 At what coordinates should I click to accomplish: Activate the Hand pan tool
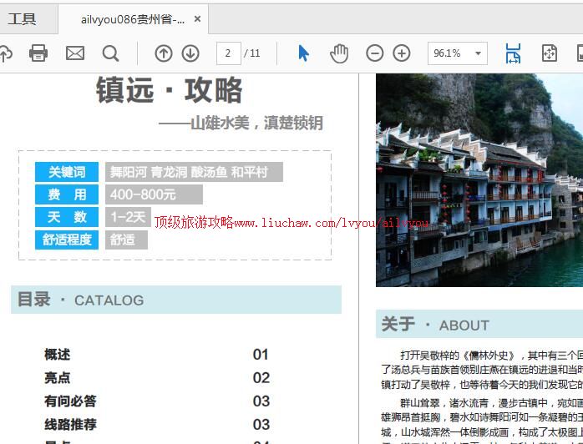[x=338, y=53]
